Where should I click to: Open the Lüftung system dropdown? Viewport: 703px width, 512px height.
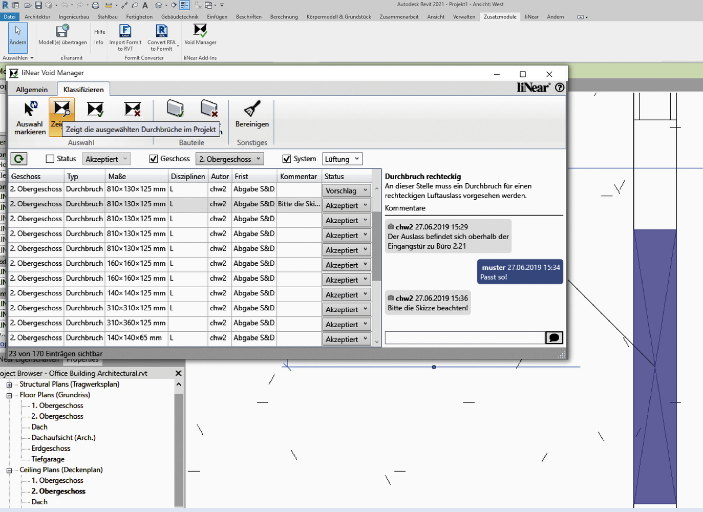342,159
